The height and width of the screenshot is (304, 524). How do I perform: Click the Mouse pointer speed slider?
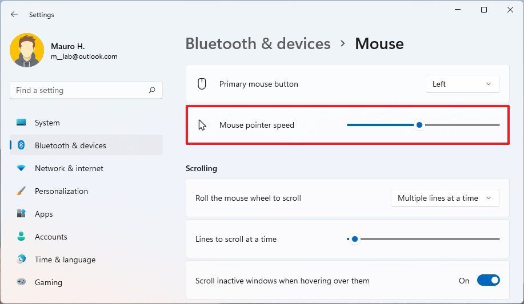point(423,125)
